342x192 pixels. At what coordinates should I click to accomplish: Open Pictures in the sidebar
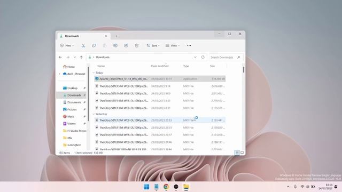tap(72, 109)
